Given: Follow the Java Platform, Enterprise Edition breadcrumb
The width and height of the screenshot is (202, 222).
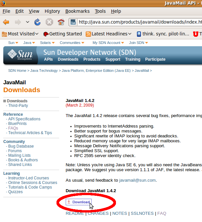Looking at the screenshot, I should pos(96,71).
